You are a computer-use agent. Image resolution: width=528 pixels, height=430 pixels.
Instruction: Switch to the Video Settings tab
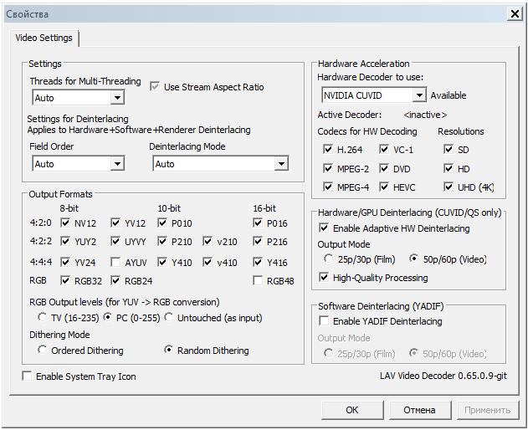(44, 38)
